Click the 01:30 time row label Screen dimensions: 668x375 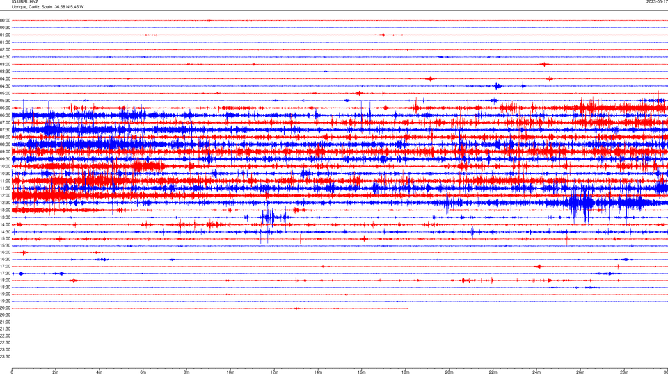(x=5, y=42)
